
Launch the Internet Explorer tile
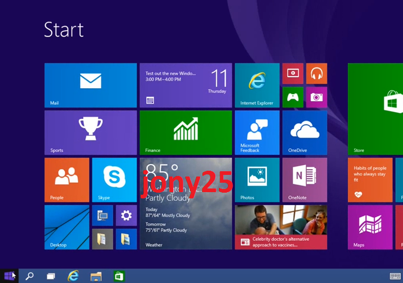point(257,85)
